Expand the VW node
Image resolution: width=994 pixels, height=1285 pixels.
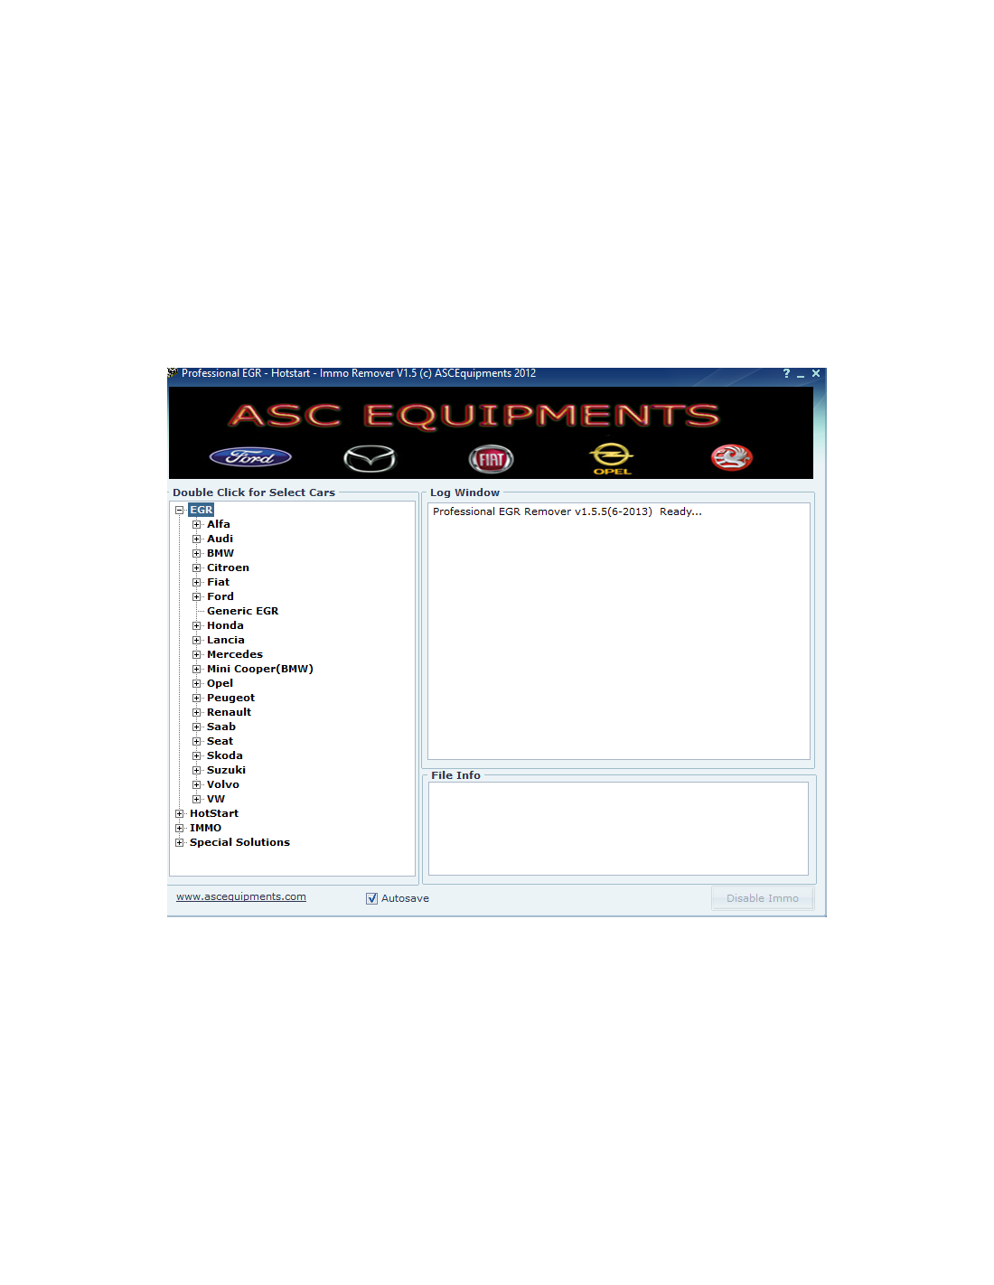click(196, 799)
